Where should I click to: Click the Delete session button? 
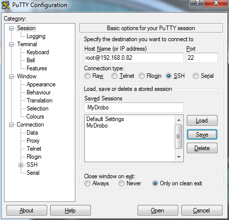click(x=202, y=148)
